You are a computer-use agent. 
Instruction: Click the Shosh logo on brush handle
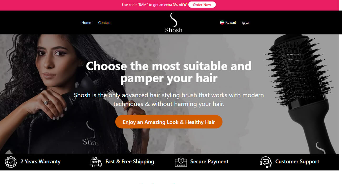pyautogui.click(x=321, y=148)
